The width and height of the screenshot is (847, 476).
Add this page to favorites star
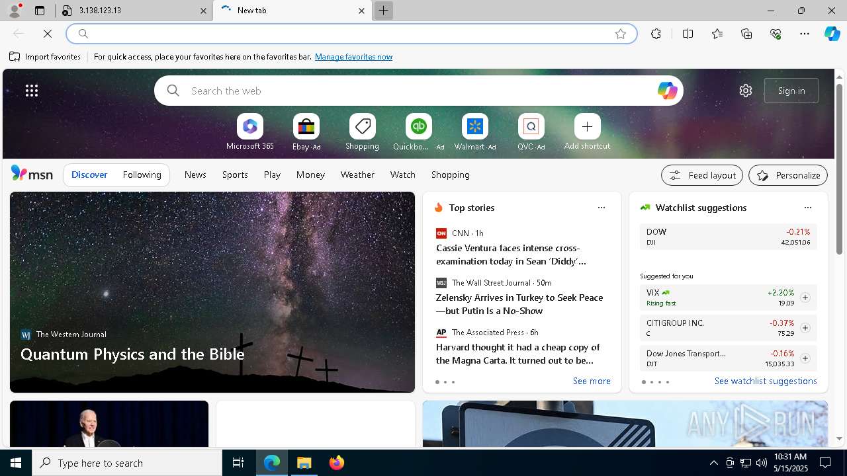tap(621, 34)
